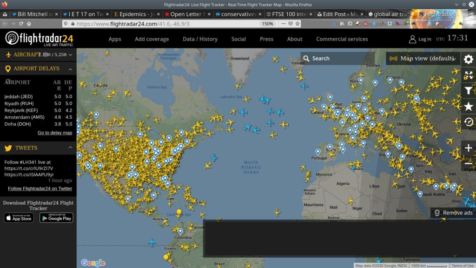The image size is (476, 268).
Task: Collapse the Tweets section
Action: [70, 148]
